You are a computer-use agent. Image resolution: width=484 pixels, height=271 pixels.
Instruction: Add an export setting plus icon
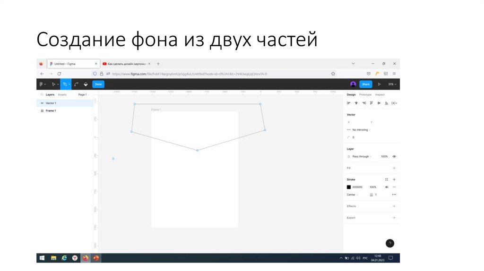click(x=394, y=218)
